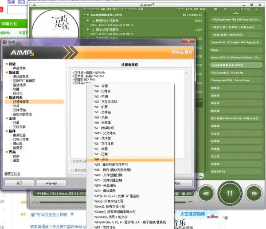This screenshot has width=266, height=229.
Task: Skip to the previous track
Action: (206, 193)
